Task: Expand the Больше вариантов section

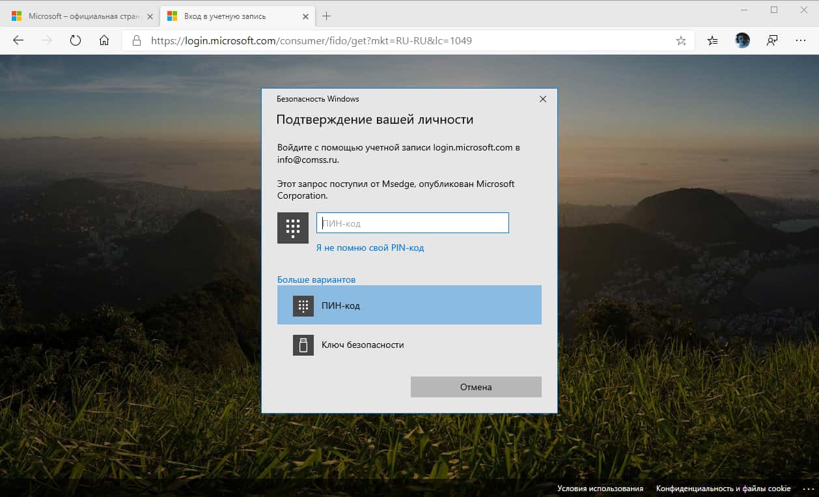Action: [315, 279]
